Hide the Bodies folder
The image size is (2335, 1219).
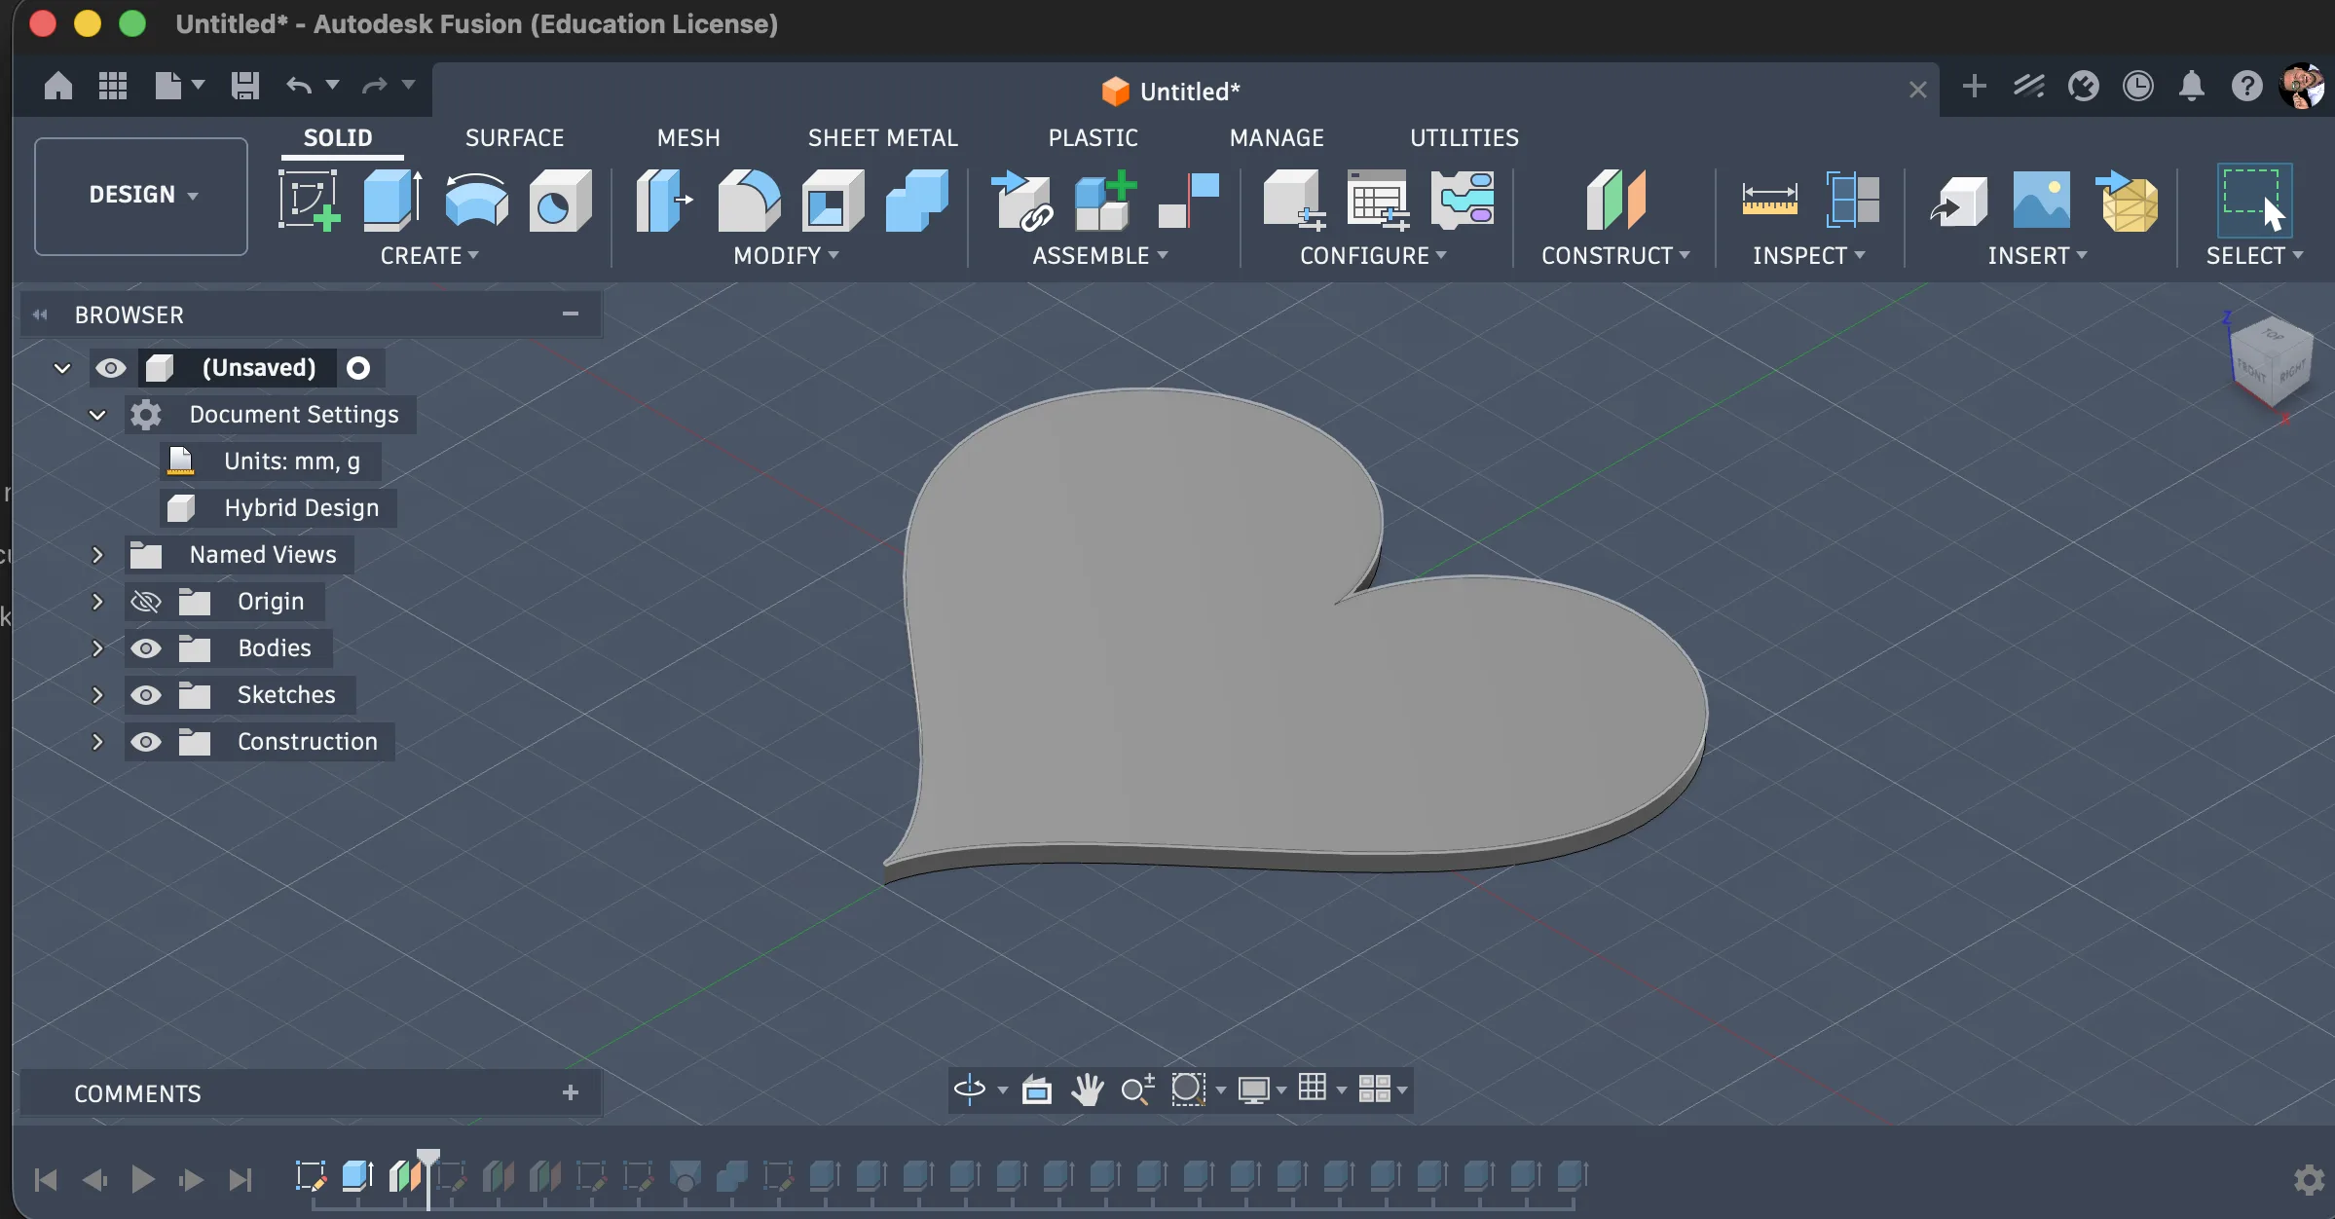coord(146,648)
